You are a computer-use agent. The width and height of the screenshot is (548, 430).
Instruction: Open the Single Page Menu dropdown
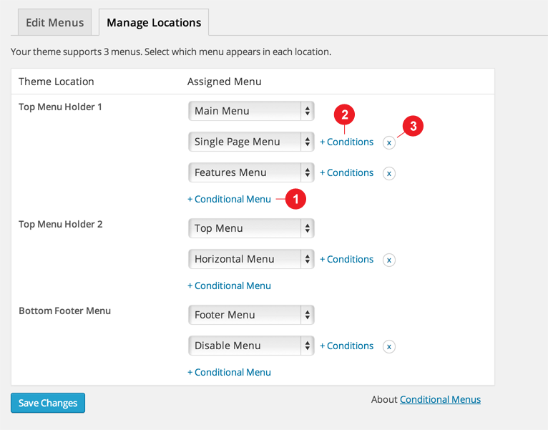point(251,142)
